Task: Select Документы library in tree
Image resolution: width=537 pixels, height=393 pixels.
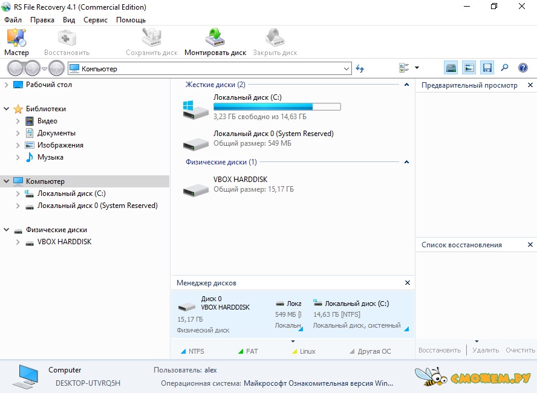Action: (56, 133)
